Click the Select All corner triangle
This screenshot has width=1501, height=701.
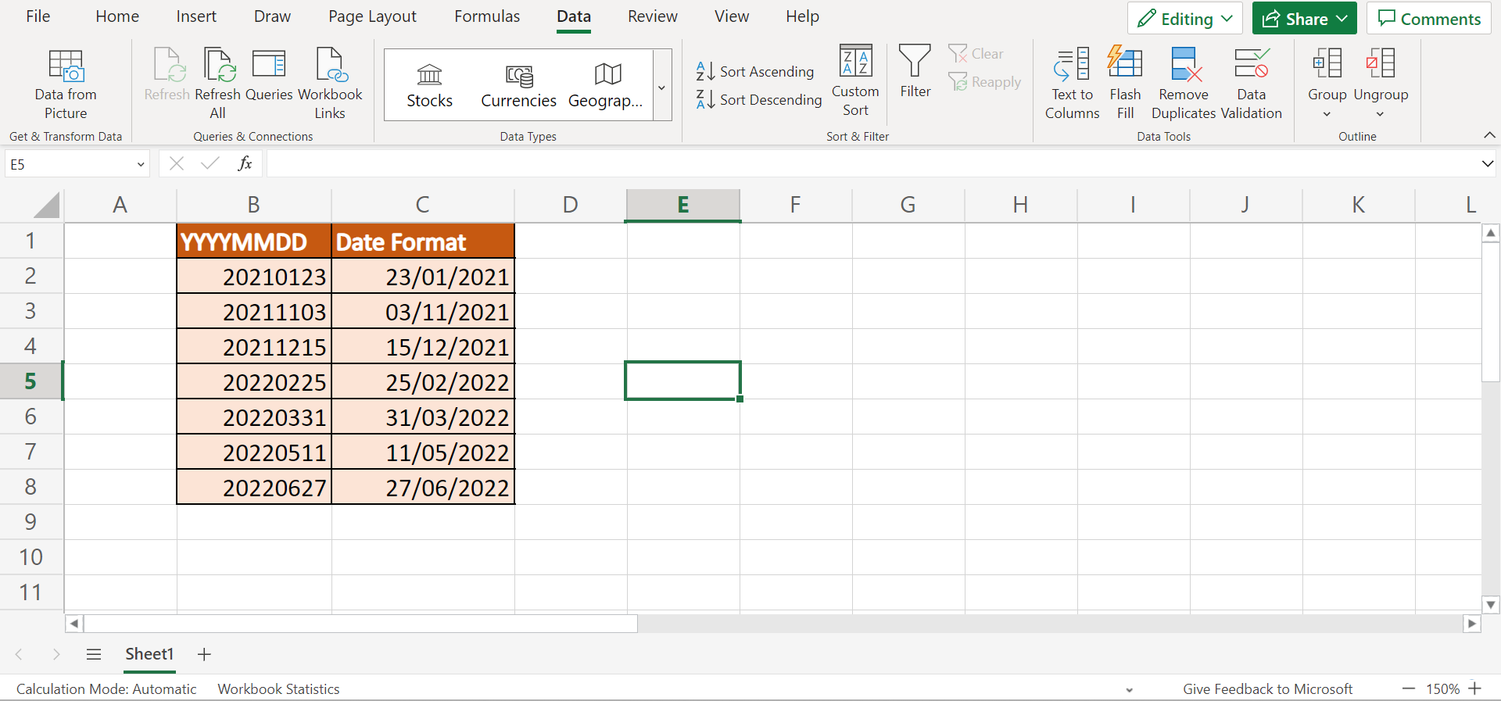(x=47, y=205)
